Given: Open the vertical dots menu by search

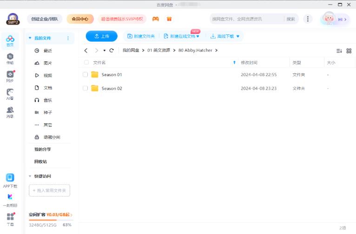Looking at the screenshot, I should tap(308, 19).
